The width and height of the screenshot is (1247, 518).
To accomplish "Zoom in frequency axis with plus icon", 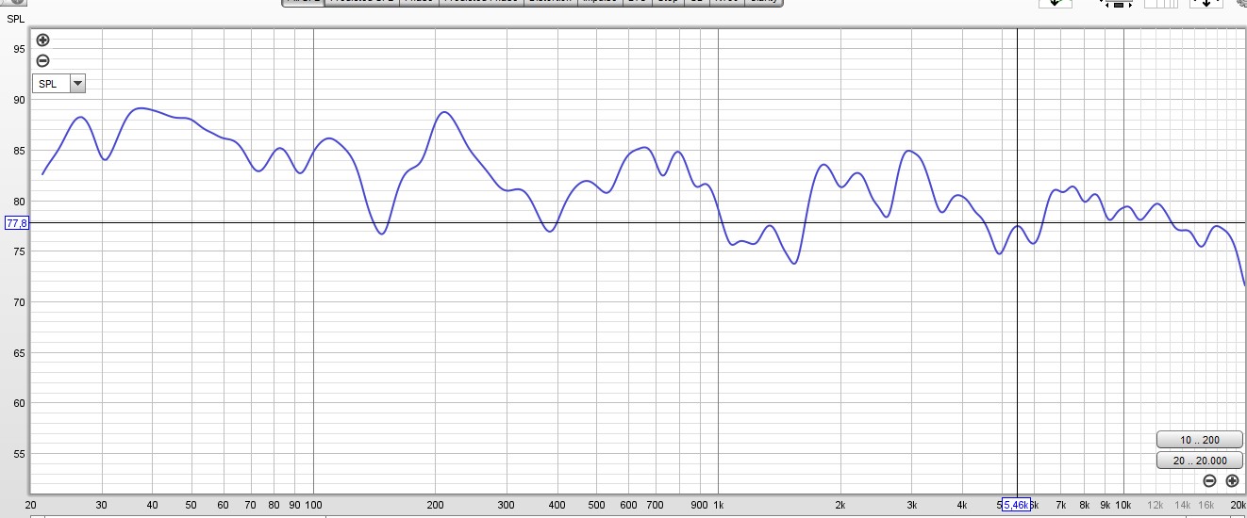I will point(1232,481).
